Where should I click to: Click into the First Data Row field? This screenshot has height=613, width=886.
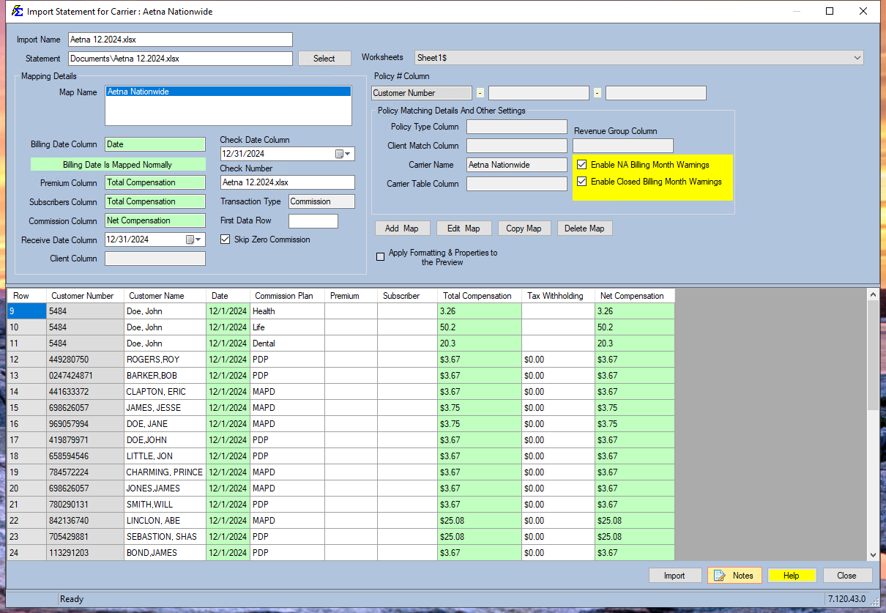[313, 220]
